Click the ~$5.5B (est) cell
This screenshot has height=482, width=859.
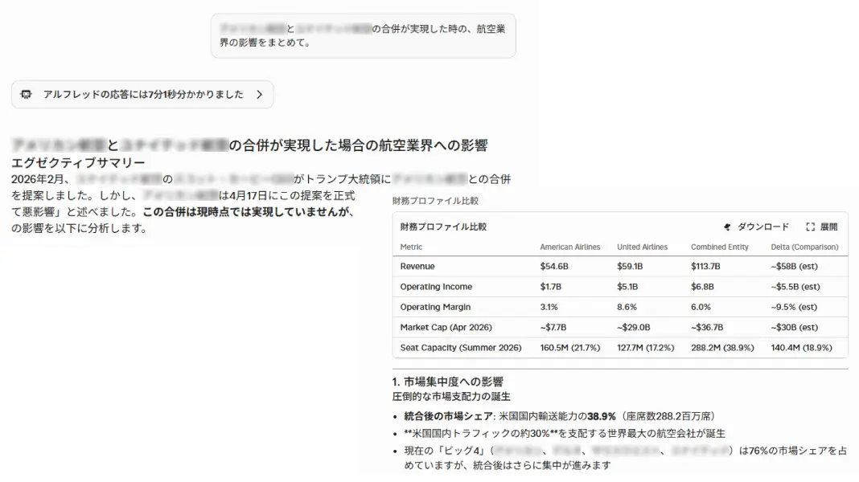[x=795, y=287]
